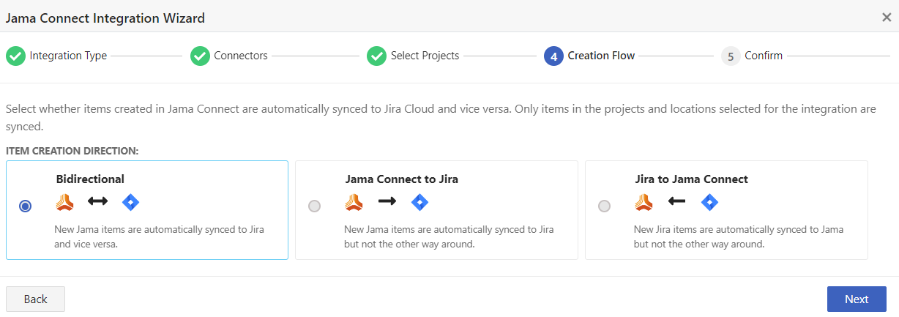Click the step 5 Confirm circle
The image size is (899, 317).
pos(731,56)
